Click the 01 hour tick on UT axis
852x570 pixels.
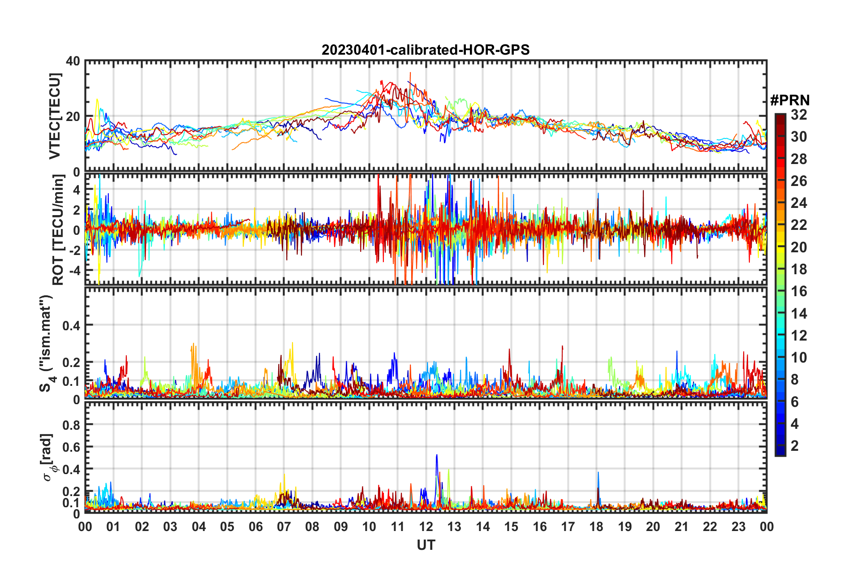click(113, 527)
